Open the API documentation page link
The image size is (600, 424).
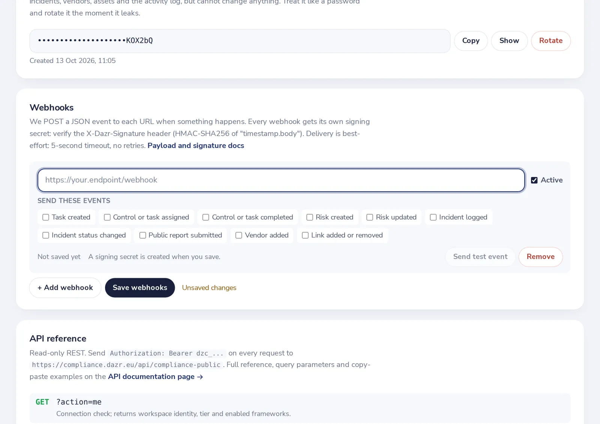point(155,377)
